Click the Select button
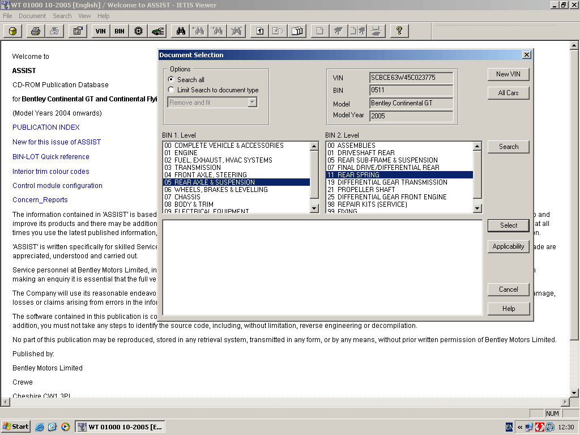Image resolution: width=580 pixels, height=435 pixels. click(x=508, y=225)
